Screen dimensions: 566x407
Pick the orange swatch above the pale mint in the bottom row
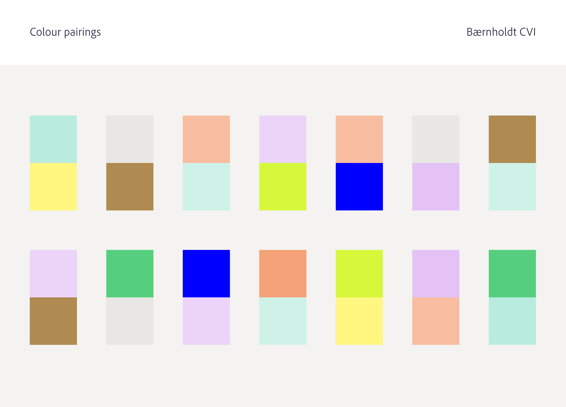point(283,273)
